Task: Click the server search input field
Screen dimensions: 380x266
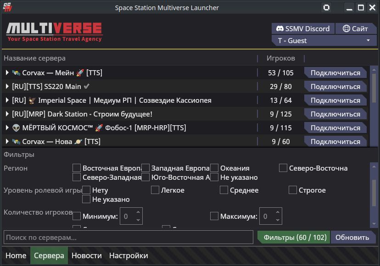Action: [x=129, y=237]
